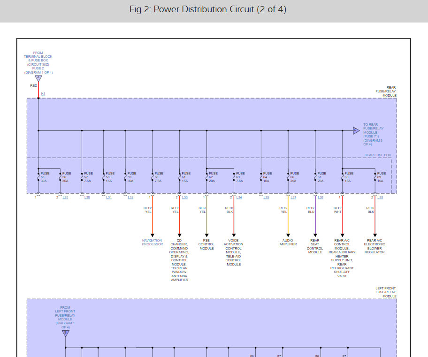Select the Fuse 67 25A label
The height and width of the screenshot is (357, 428).
(321, 177)
